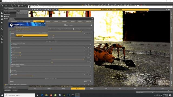Click the Power slider handle
173x97 pixels.
(32, 76)
